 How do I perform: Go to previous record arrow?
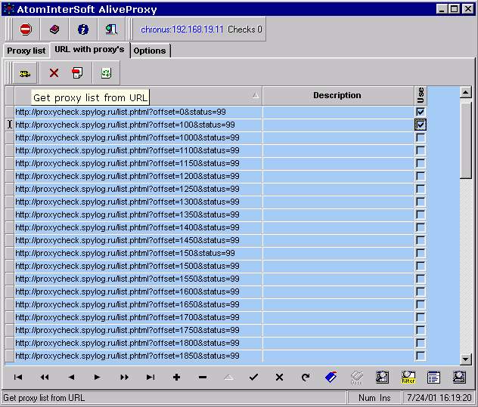click(71, 377)
